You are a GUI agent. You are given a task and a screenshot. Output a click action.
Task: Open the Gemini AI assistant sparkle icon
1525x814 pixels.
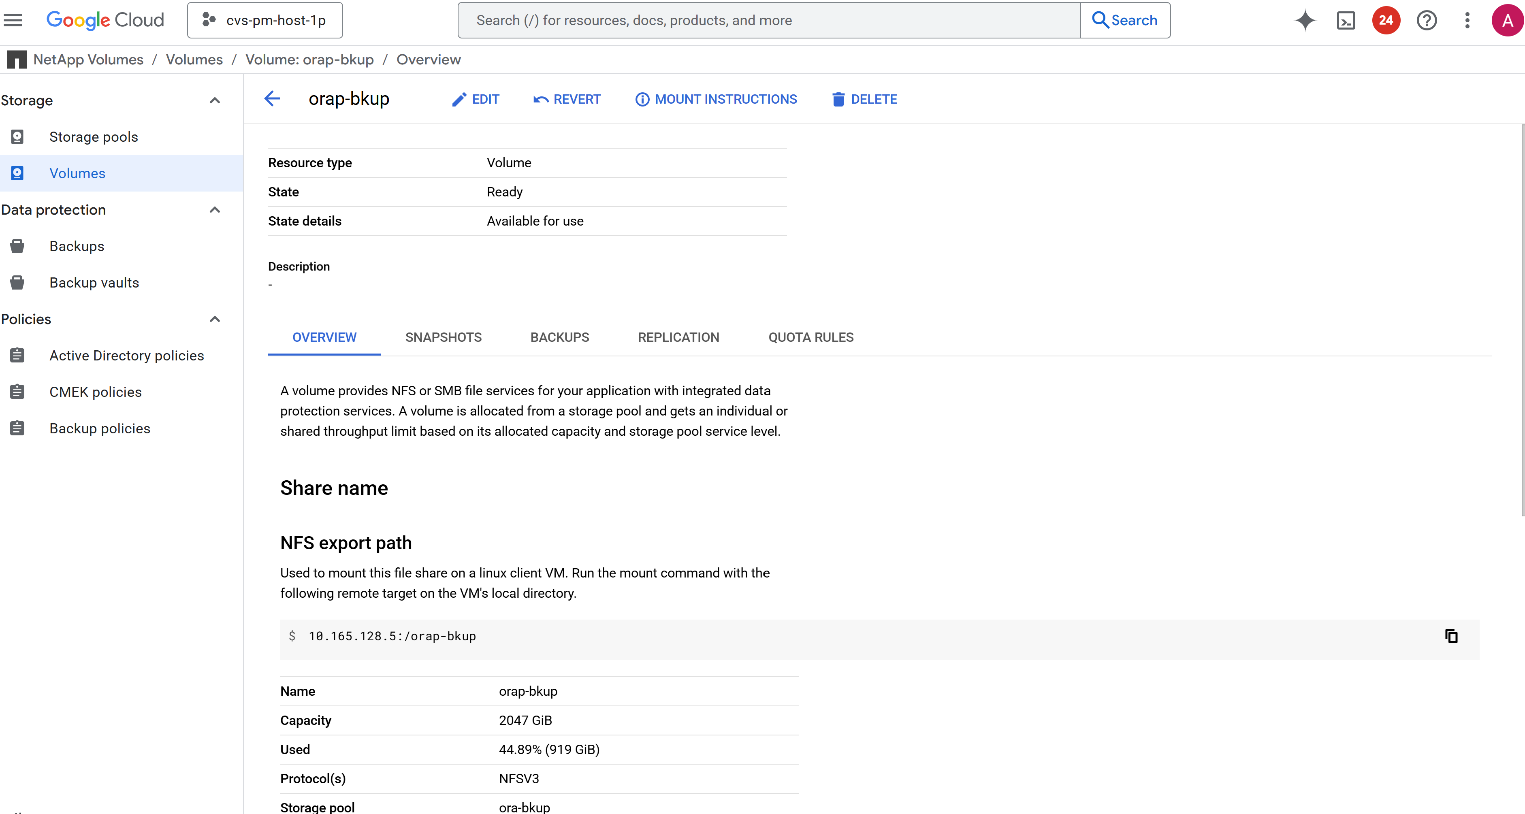pyautogui.click(x=1305, y=20)
